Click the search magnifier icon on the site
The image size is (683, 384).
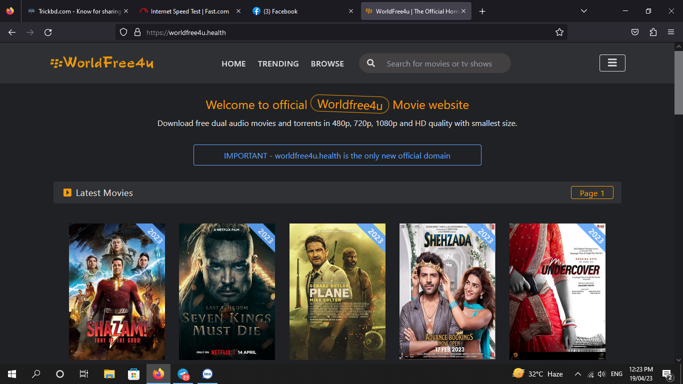371,63
